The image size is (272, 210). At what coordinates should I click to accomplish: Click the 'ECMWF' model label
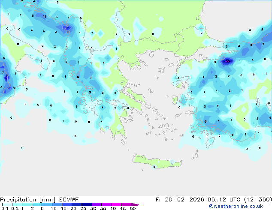[69, 200]
